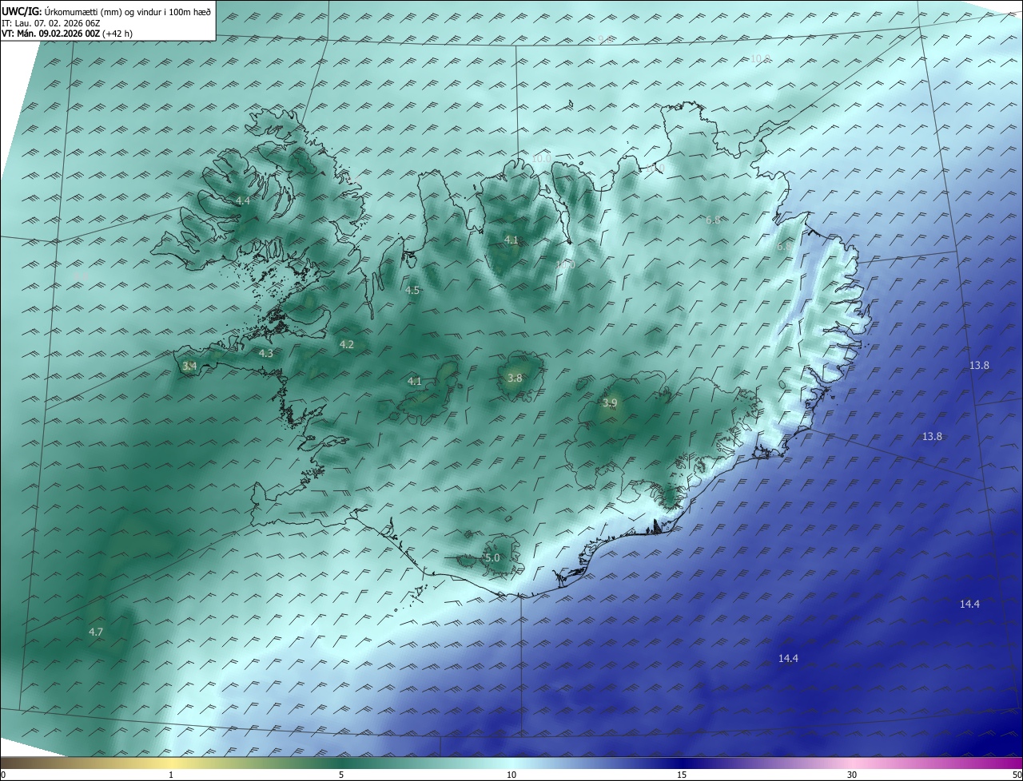
Task: Select the 4.4 value label in Westfjords
Action: coord(243,200)
